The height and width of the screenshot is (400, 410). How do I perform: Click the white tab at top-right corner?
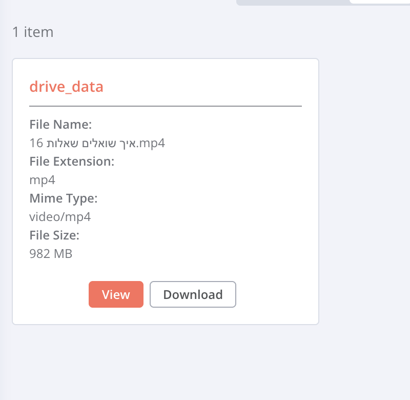[x=380, y=2]
